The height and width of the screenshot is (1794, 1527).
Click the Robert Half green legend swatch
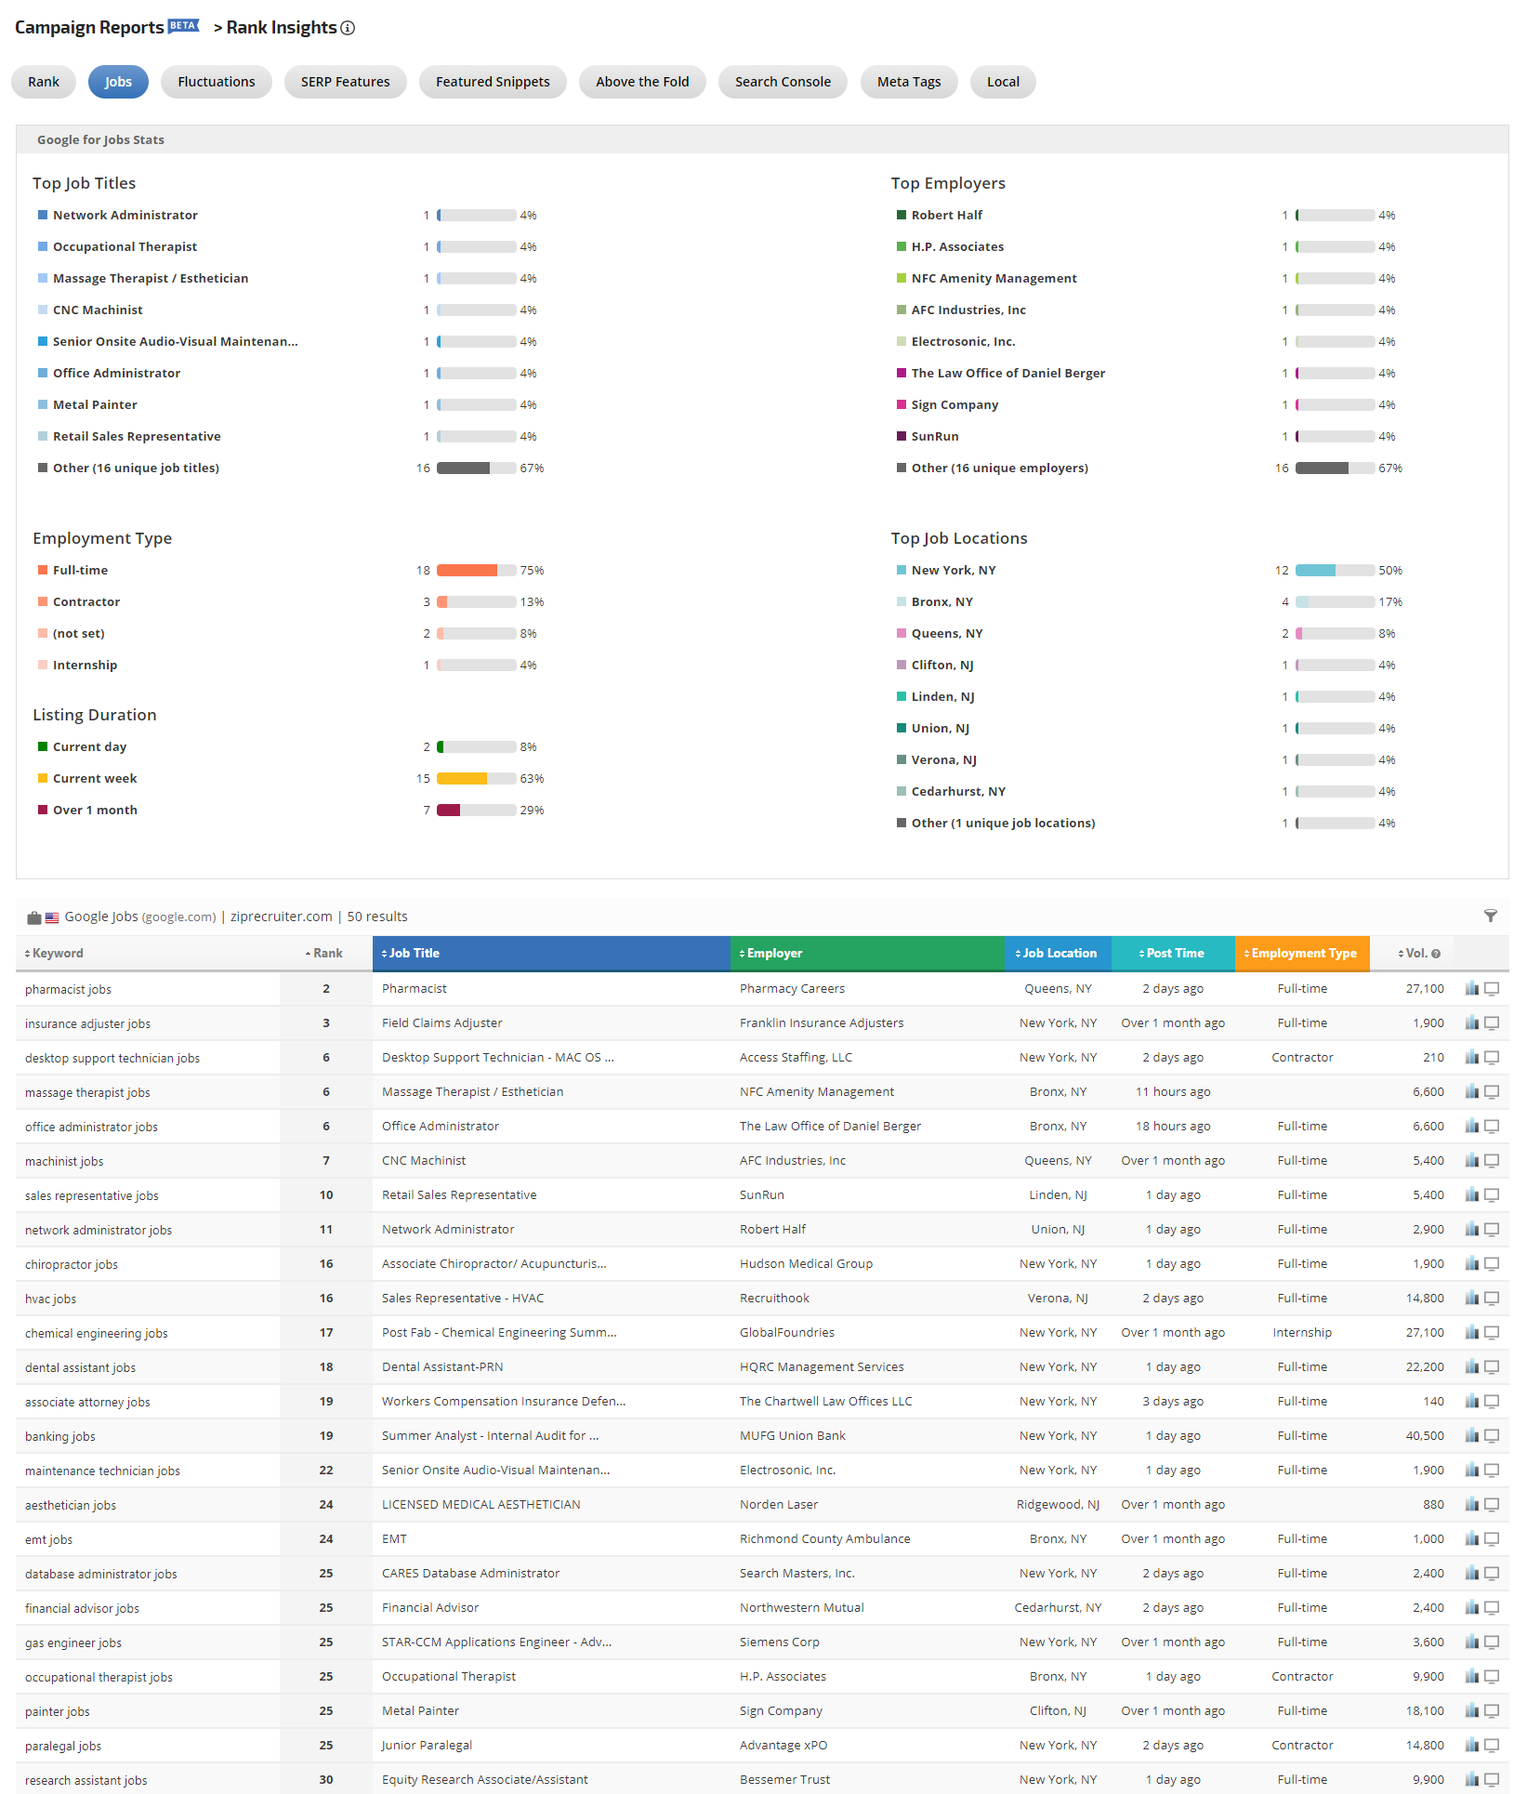click(x=902, y=215)
